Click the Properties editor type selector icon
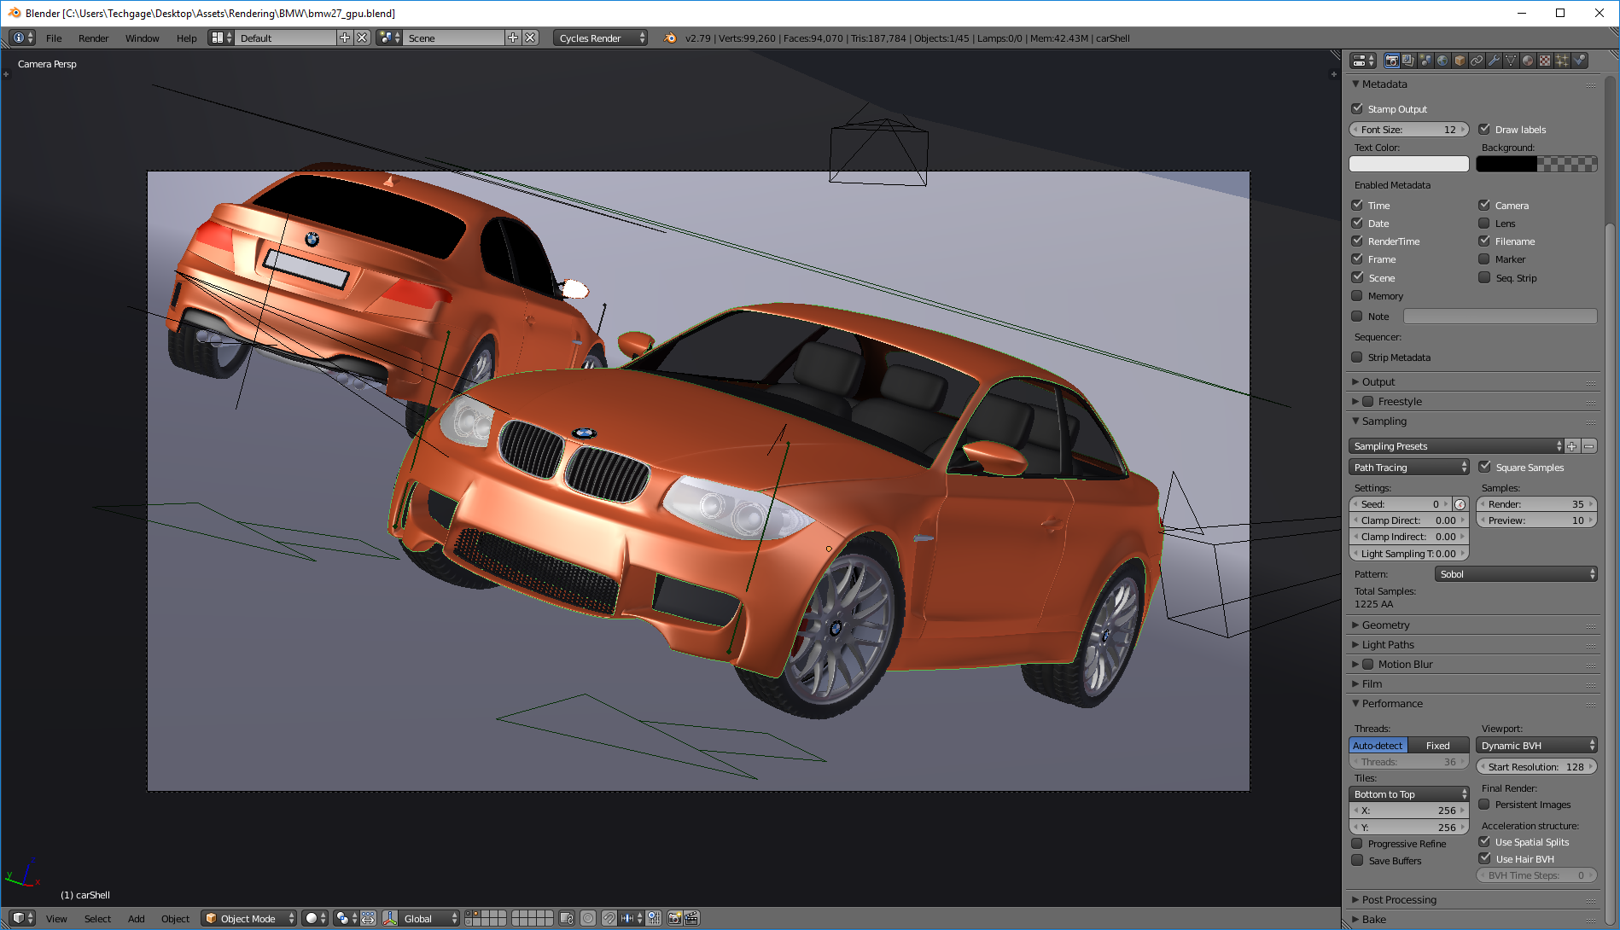Screen dimensions: 1620x930 click(x=1363, y=61)
